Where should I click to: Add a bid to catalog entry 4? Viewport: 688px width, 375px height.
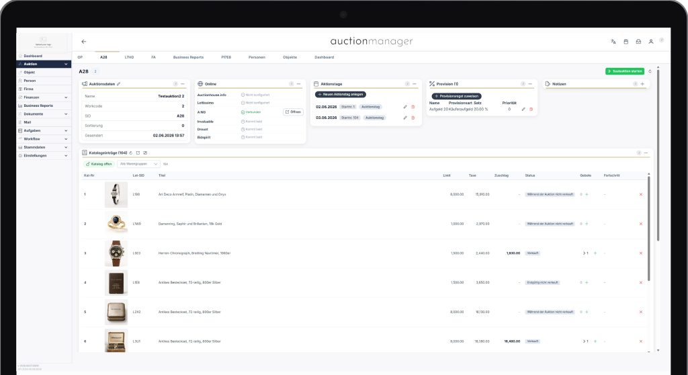[x=587, y=283]
